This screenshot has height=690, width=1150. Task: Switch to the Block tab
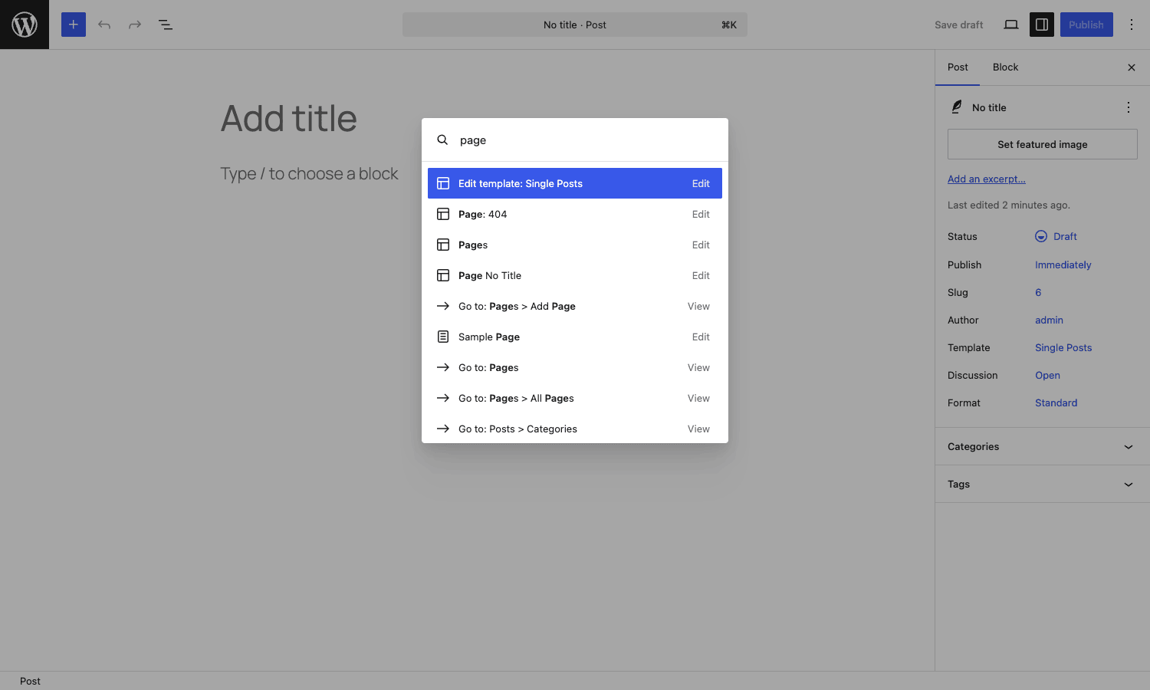(1005, 67)
